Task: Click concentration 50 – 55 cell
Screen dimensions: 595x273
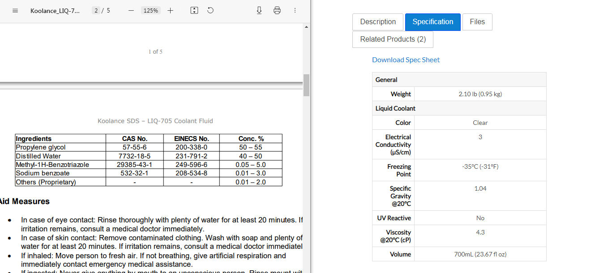Action: click(251, 147)
